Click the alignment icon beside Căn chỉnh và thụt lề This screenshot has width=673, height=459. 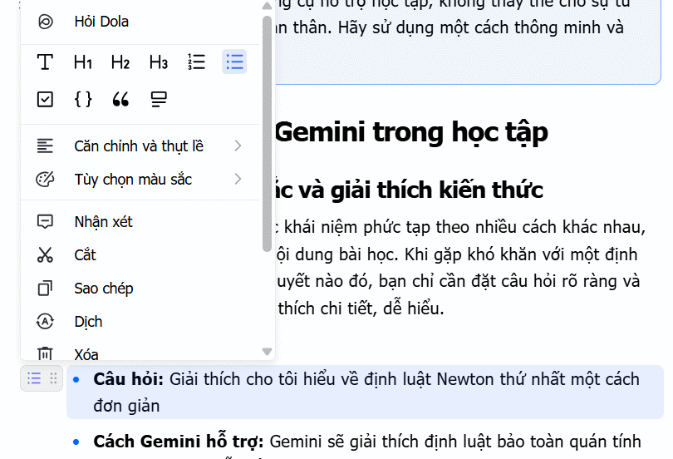tap(45, 146)
